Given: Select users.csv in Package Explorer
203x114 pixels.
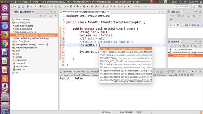Looking at the screenshot, I should (20, 69).
